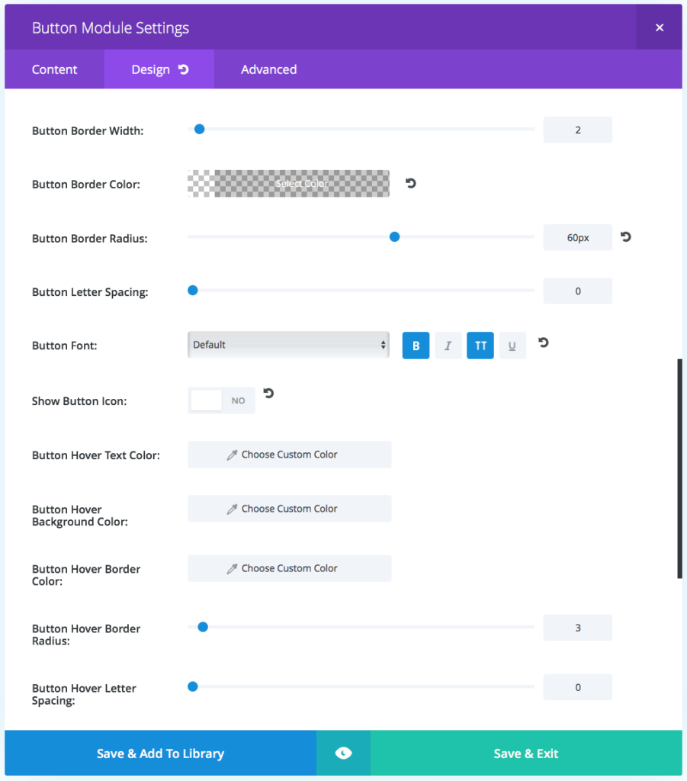Expand the Default font selection list
687x781 pixels.
[x=289, y=345]
